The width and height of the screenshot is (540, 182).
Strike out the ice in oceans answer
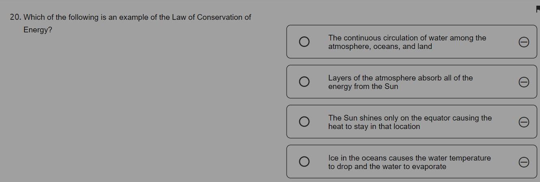tap(524, 162)
